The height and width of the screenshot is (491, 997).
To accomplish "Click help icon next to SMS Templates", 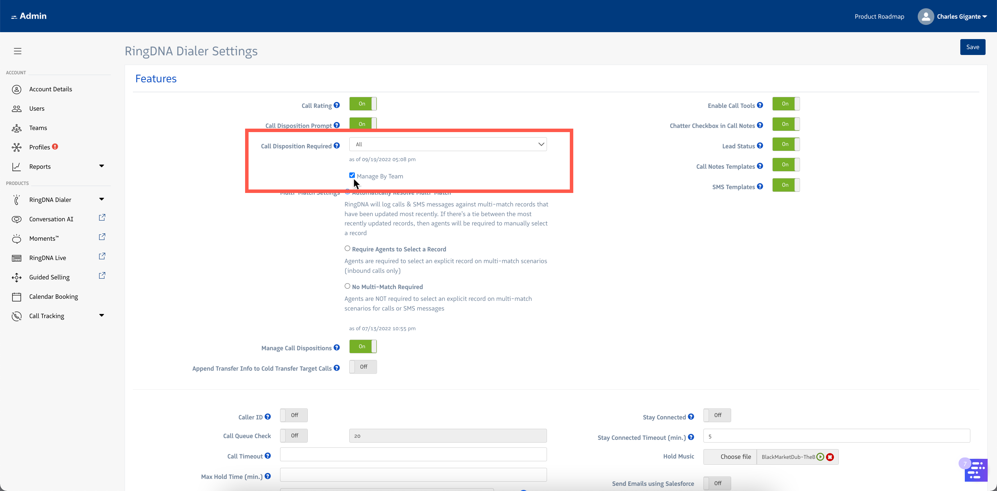I will click(x=760, y=186).
